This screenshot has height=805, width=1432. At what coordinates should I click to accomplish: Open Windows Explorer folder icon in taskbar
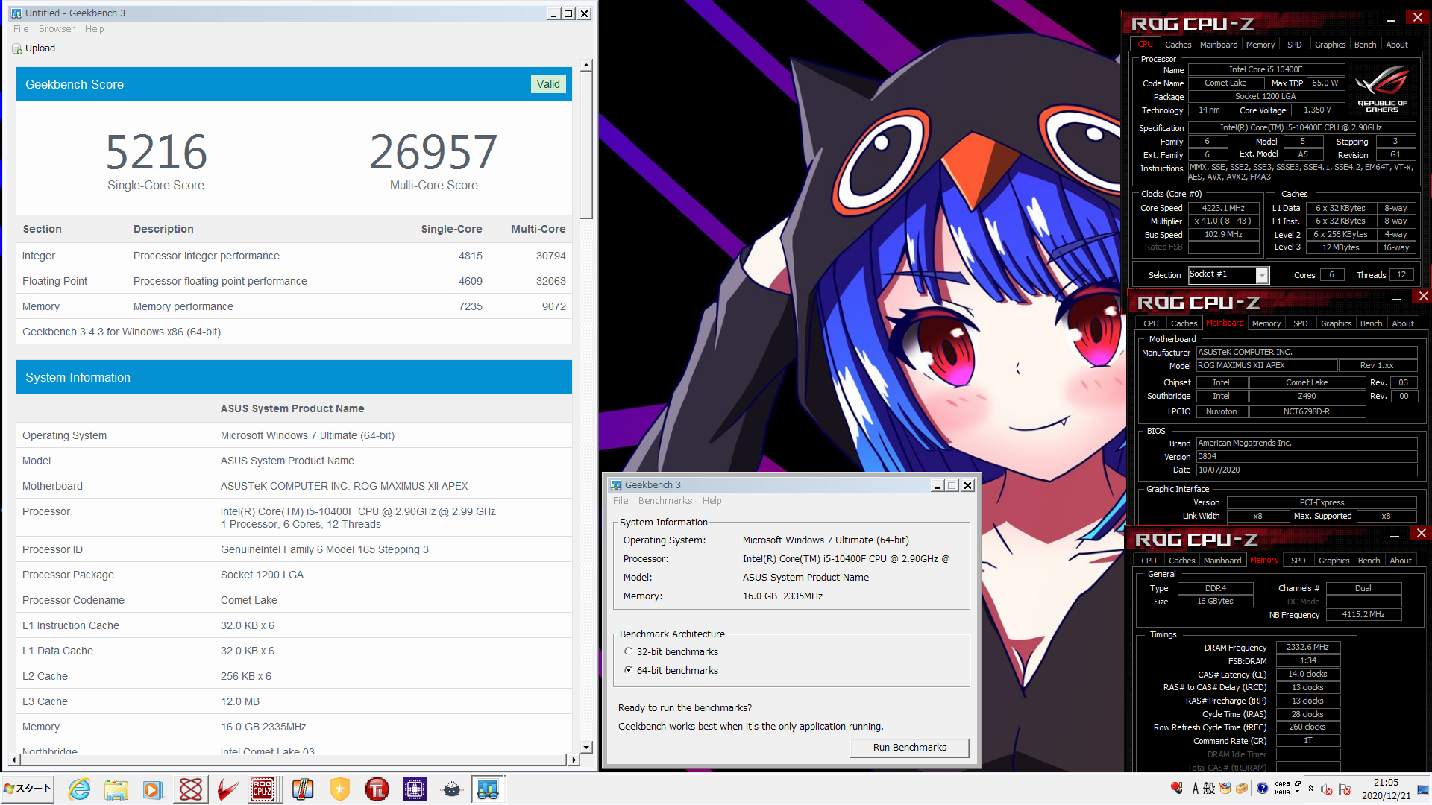tap(116, 789)
